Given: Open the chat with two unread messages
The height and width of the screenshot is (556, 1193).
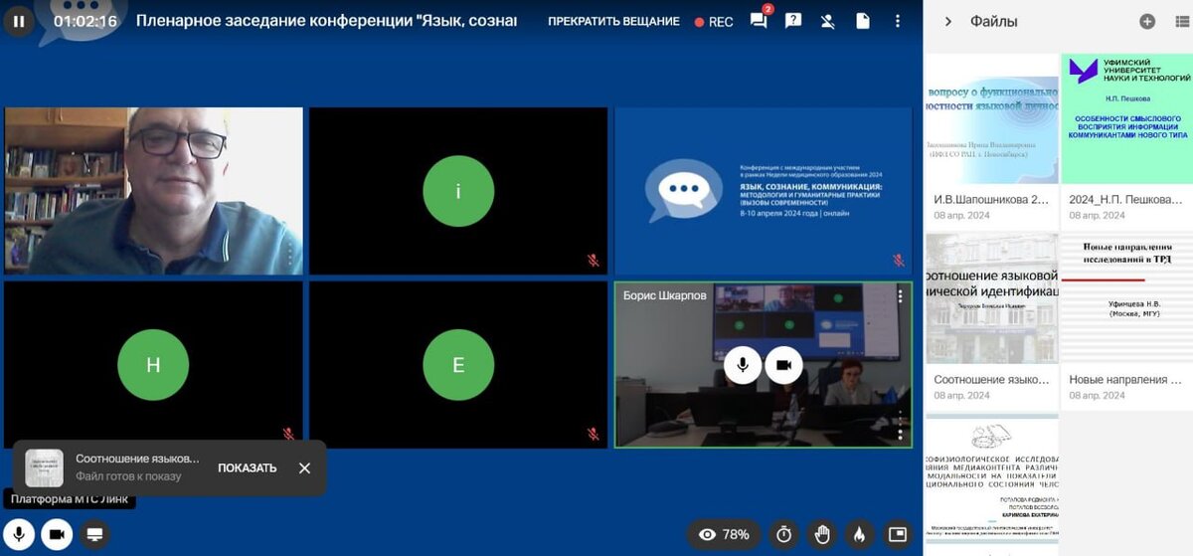Looking at the screenshot, I should [x=760, y=21].
